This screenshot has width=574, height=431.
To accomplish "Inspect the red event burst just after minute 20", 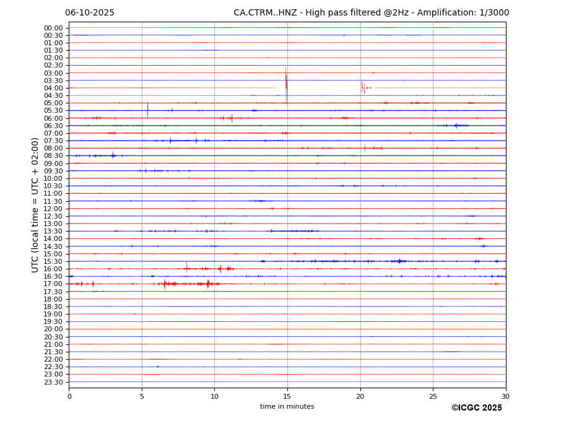I will [x=363, y=87].
